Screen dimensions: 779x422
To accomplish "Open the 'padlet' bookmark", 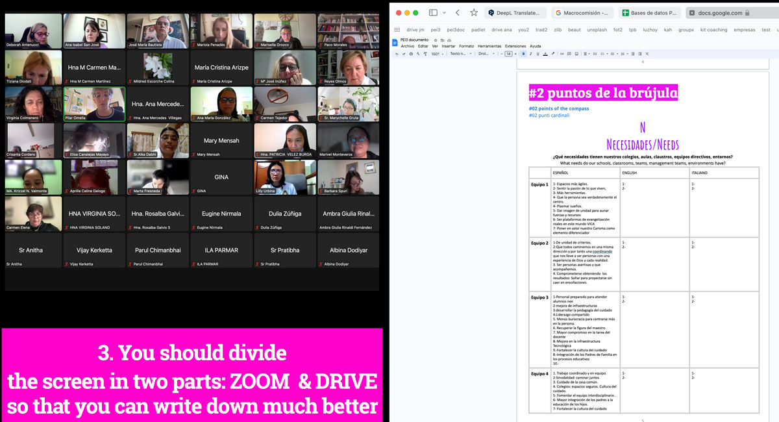I will pyautogui.click(x=478, y=30).
